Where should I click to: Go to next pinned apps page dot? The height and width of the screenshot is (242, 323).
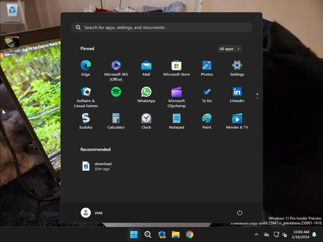coord(257,98)
